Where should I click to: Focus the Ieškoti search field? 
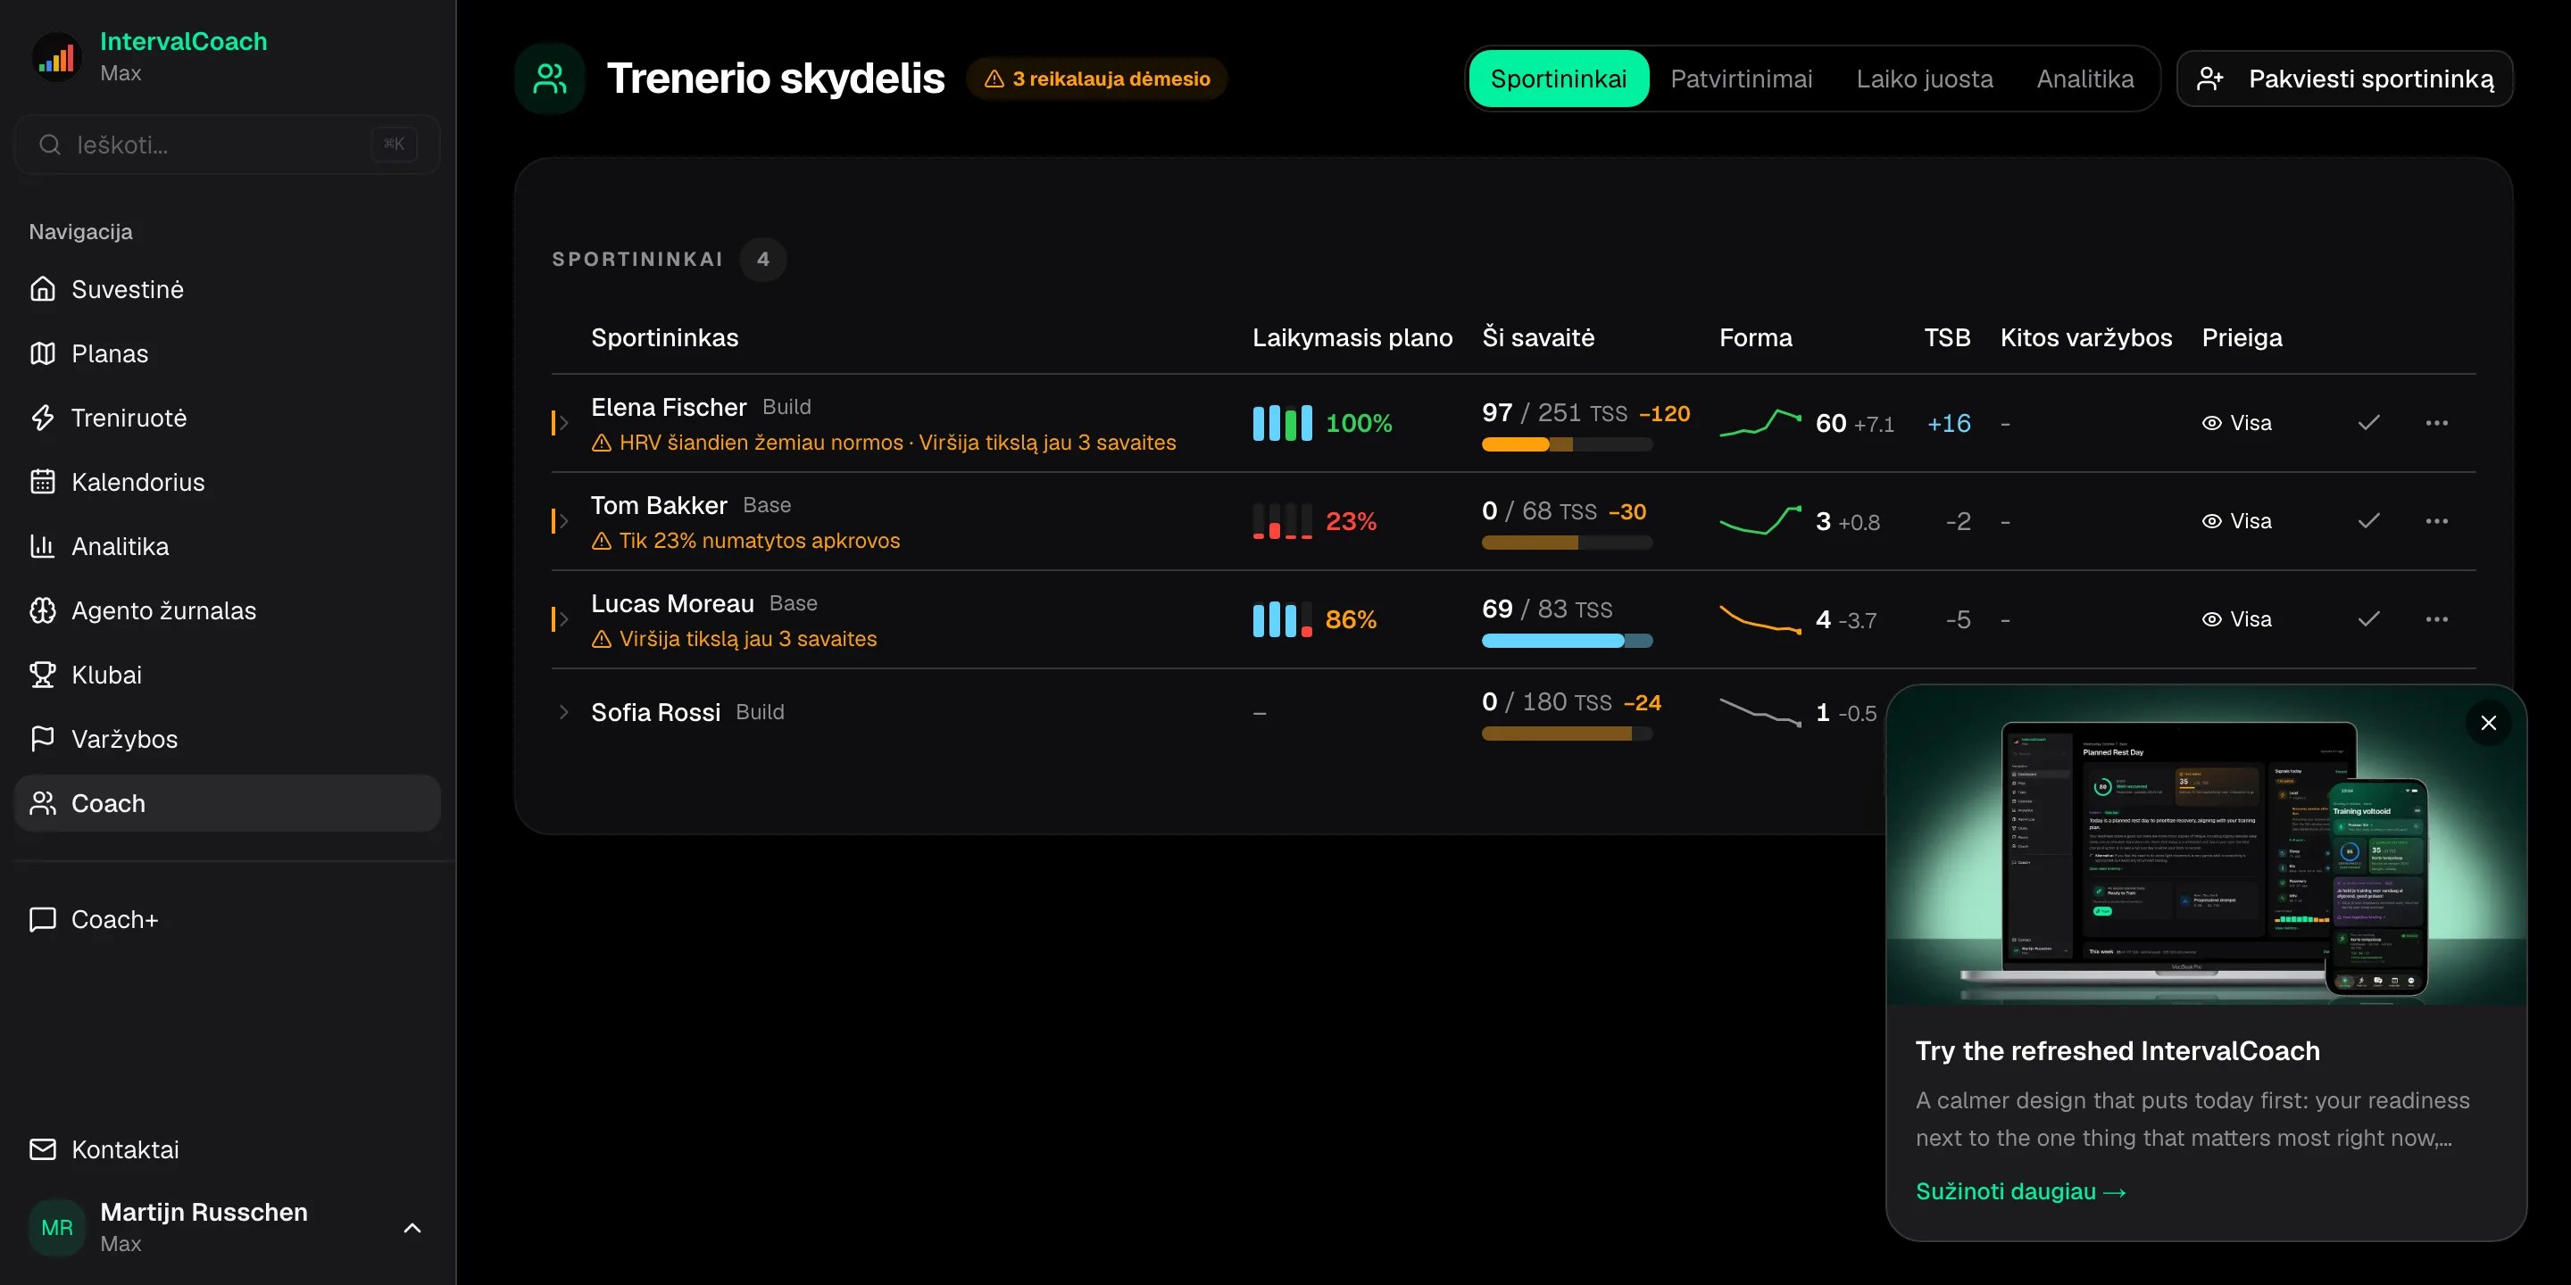coord(227,145)
